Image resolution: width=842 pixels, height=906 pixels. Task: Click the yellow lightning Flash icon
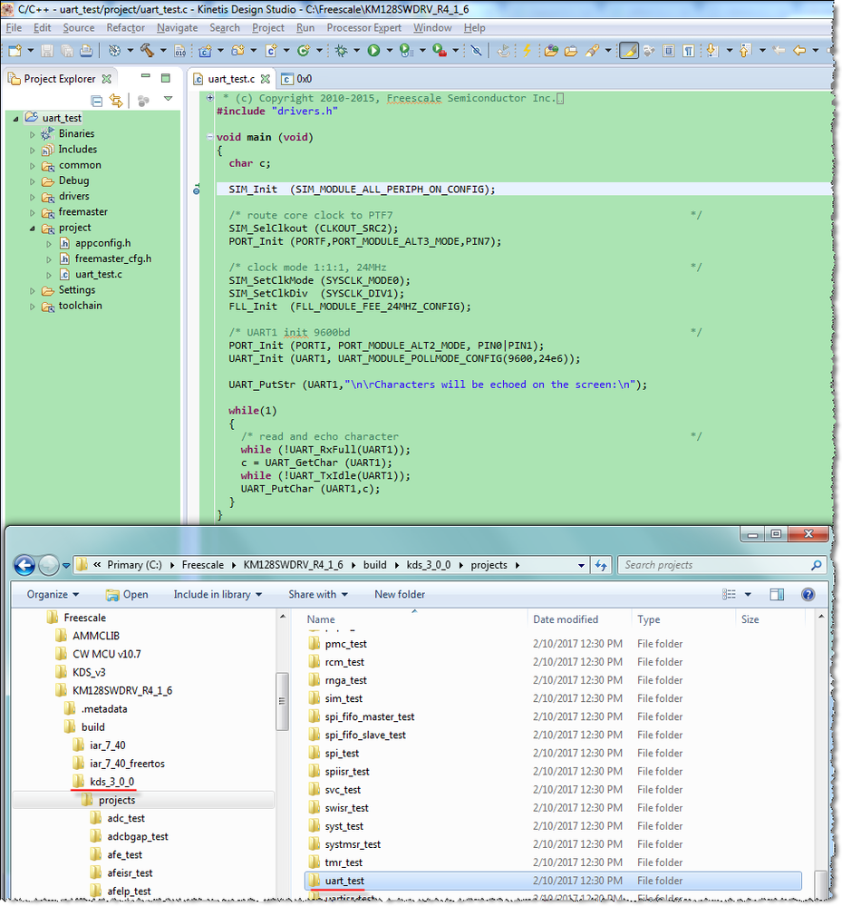pos(527,51)
